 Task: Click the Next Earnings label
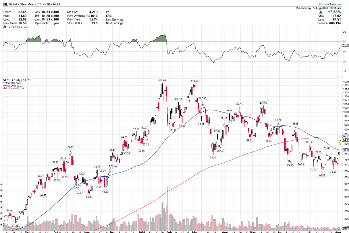pos(115,23)
